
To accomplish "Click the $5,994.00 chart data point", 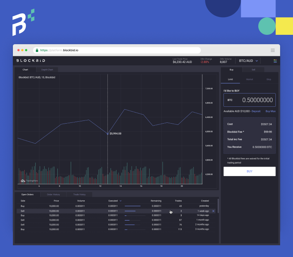I will tap(108, 134).
